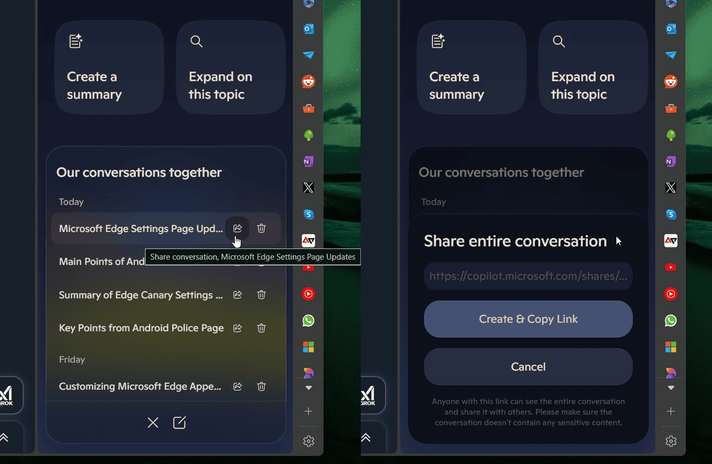Image resolution: width=712 pixels, height=464 pixels.
Task: Expand the sidebar app list beside the conversation list
Action: click(x=309, y=388)
